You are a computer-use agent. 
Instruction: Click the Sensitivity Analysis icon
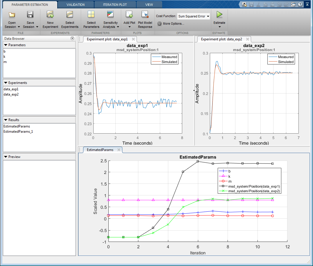110,15
